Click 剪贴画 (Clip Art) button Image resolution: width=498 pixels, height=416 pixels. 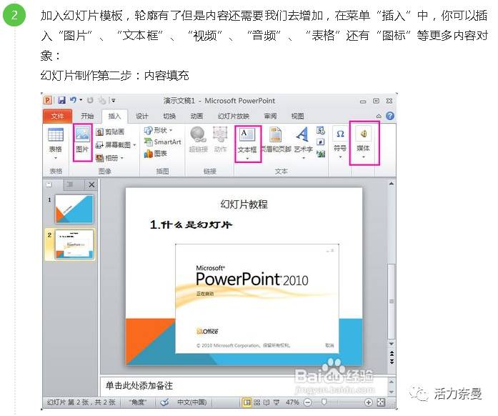[110, 132]
